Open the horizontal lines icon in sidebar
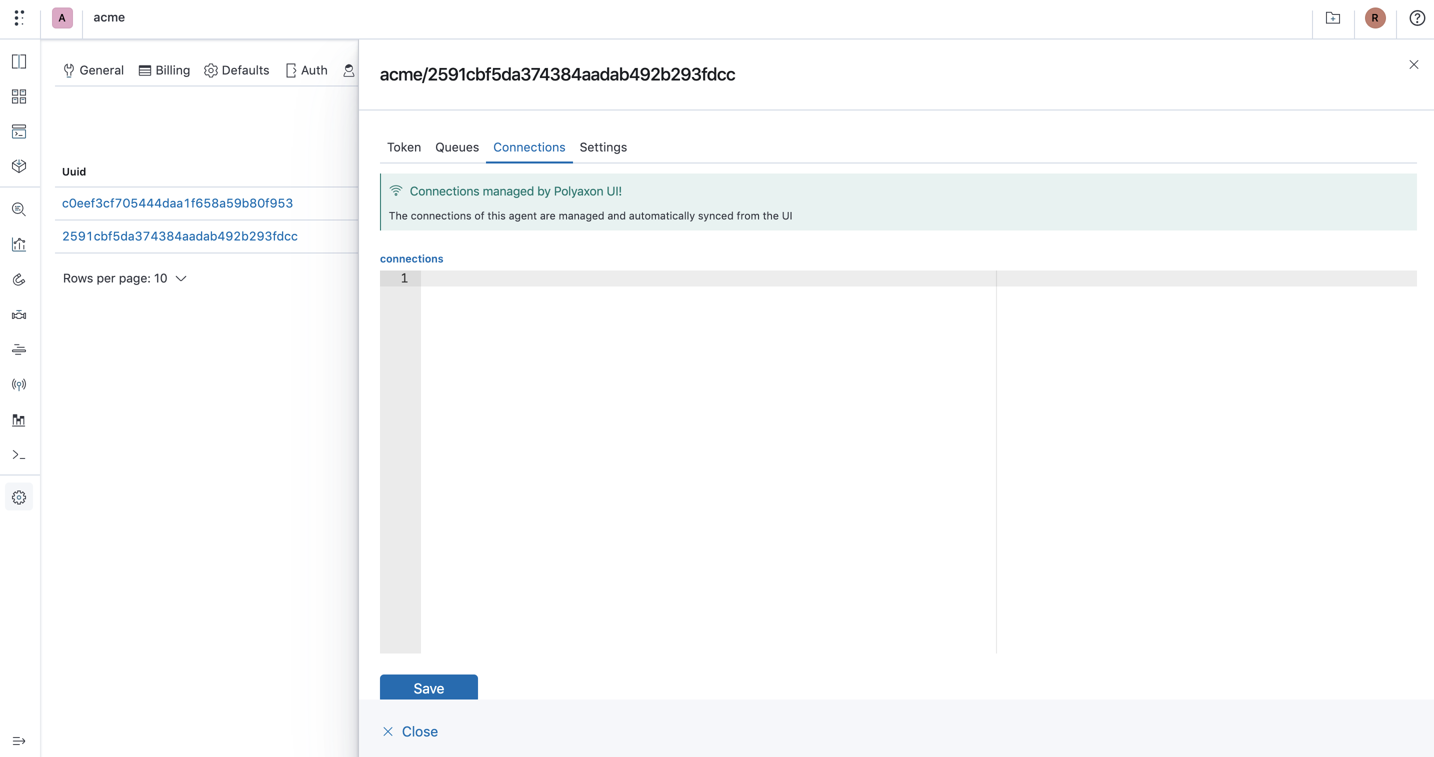Image resolution: width=1434 pixels, height=757 pixels. tap(19, 349)
